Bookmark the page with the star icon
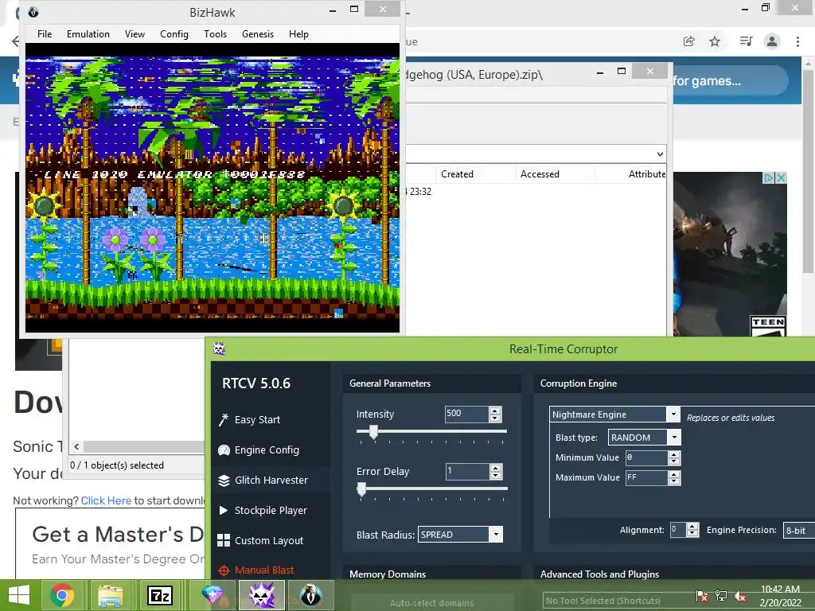Screen dimensions: 815x611 tap(715, 41)
